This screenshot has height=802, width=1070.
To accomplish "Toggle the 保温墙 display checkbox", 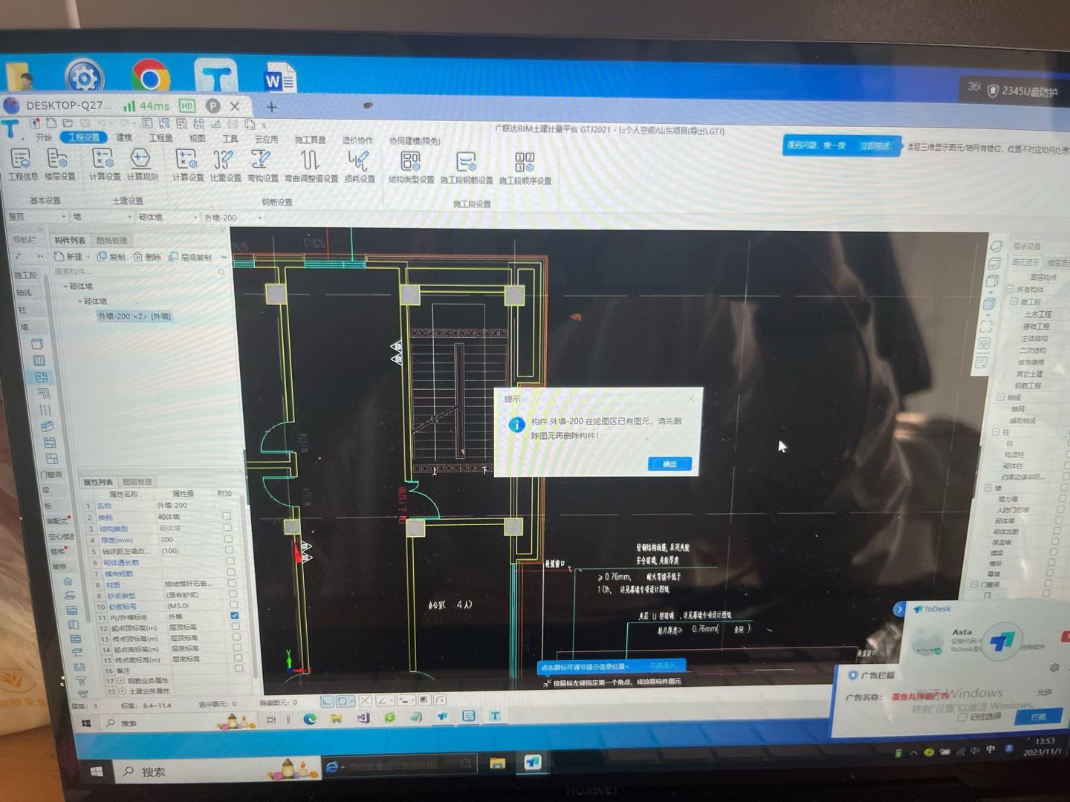I will point(1055,541).
